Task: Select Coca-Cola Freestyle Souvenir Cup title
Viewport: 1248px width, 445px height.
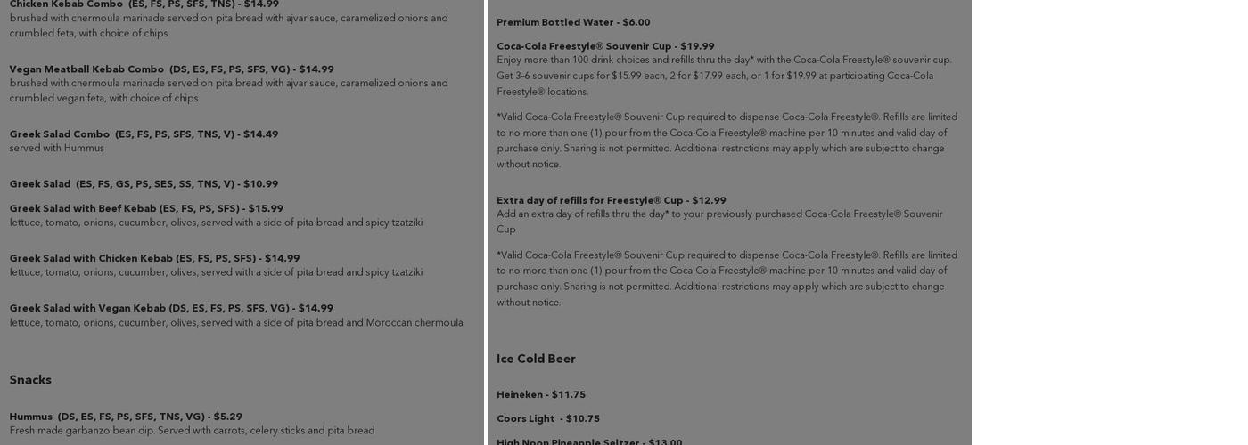Action: tap(605, 46)
